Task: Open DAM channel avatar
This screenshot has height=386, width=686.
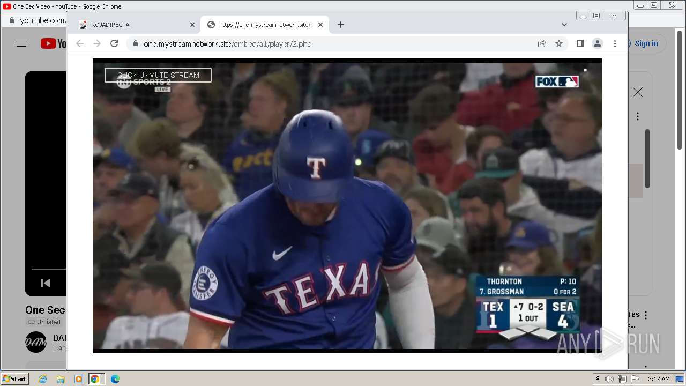Action: [36, 342]
